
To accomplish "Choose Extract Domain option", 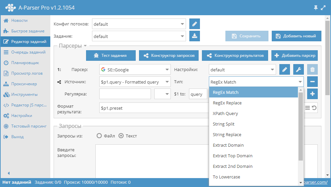I will pos(253,145).
